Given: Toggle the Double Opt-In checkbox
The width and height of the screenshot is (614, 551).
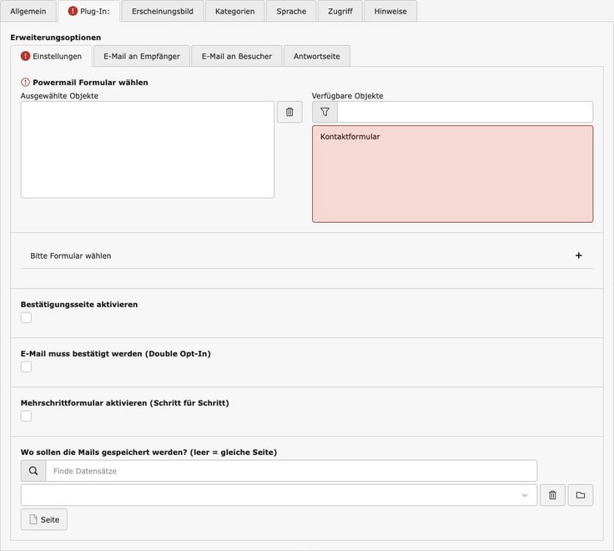Looking at the screenshot, I should [27, 366].
